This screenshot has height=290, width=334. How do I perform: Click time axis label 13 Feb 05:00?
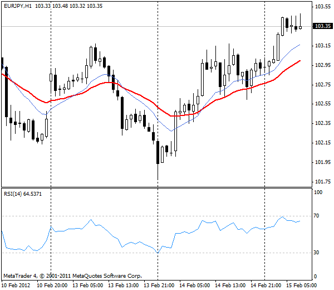[x=88, y=286]
